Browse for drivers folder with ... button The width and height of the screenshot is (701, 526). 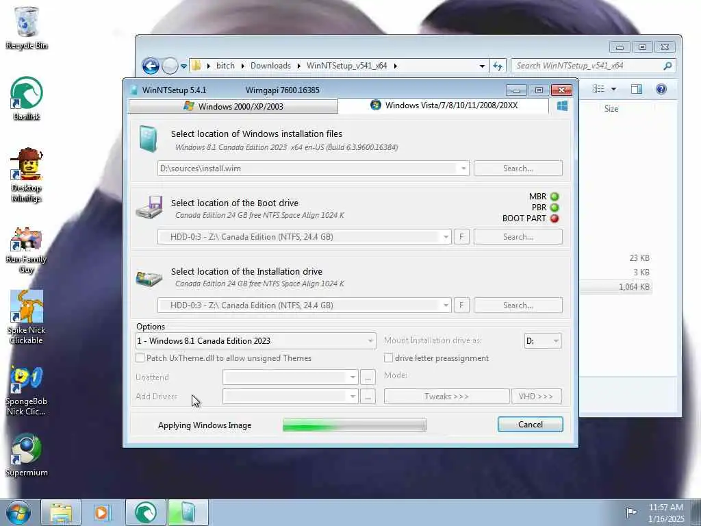tap(368, 397)
